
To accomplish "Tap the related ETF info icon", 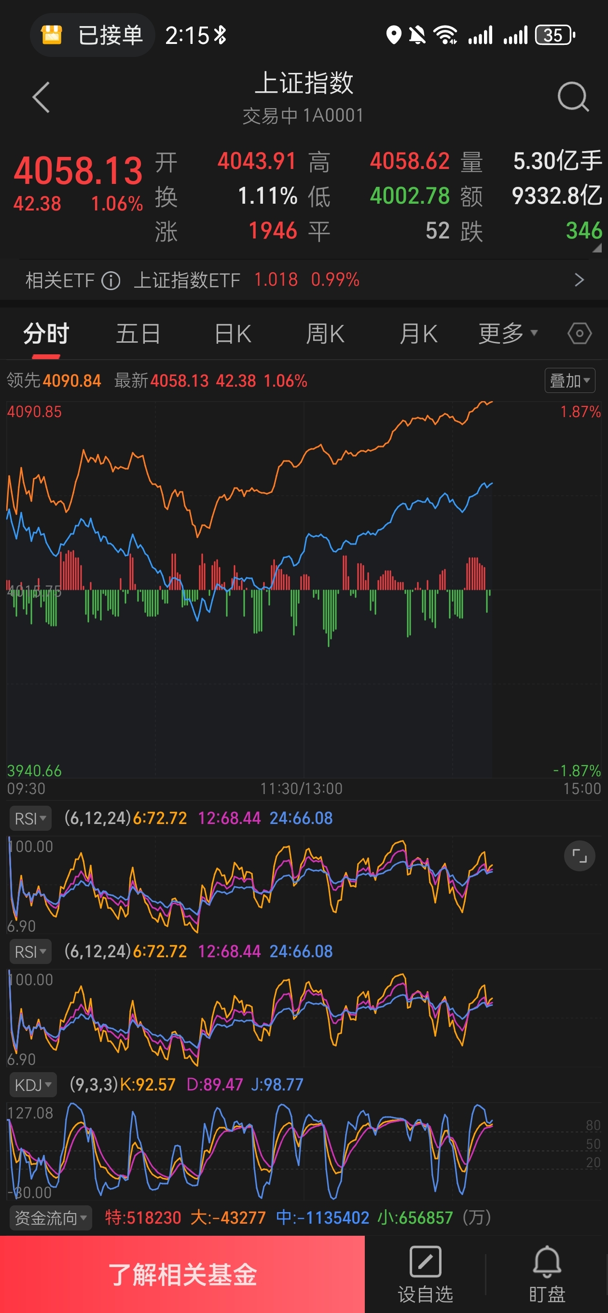I will [111, 280].
